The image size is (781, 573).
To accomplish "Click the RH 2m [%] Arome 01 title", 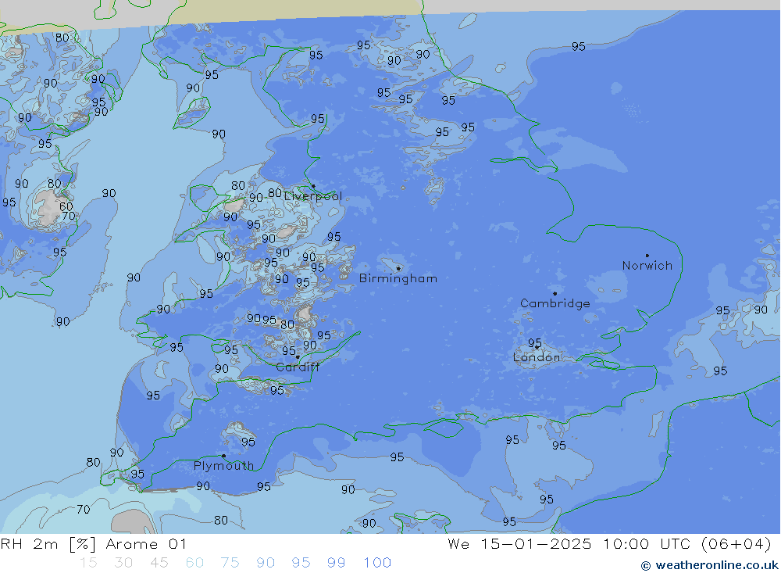I will pyautogui.click(x=94, y=543).
